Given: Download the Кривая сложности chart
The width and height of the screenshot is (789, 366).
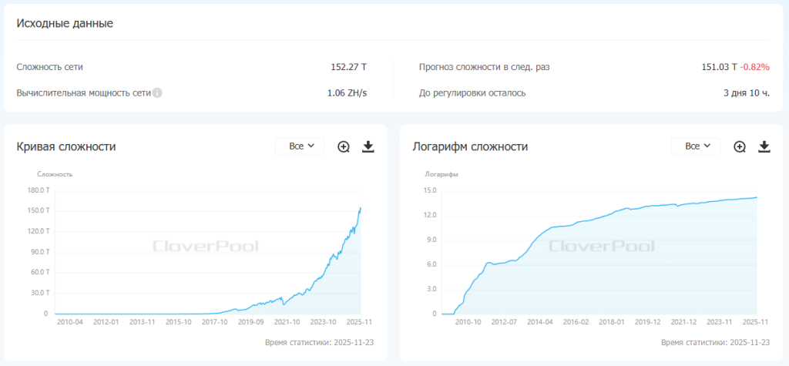Looking at the screenshot, I should coord(368,146).
